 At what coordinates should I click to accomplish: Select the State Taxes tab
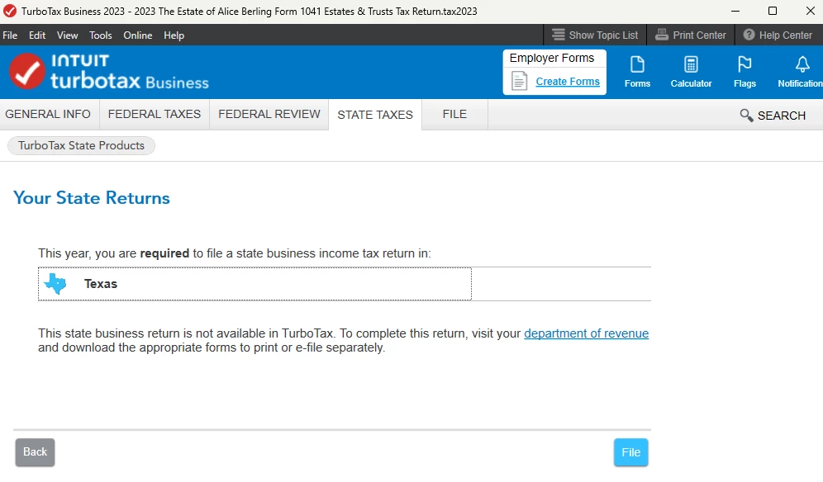click(375, 115)
